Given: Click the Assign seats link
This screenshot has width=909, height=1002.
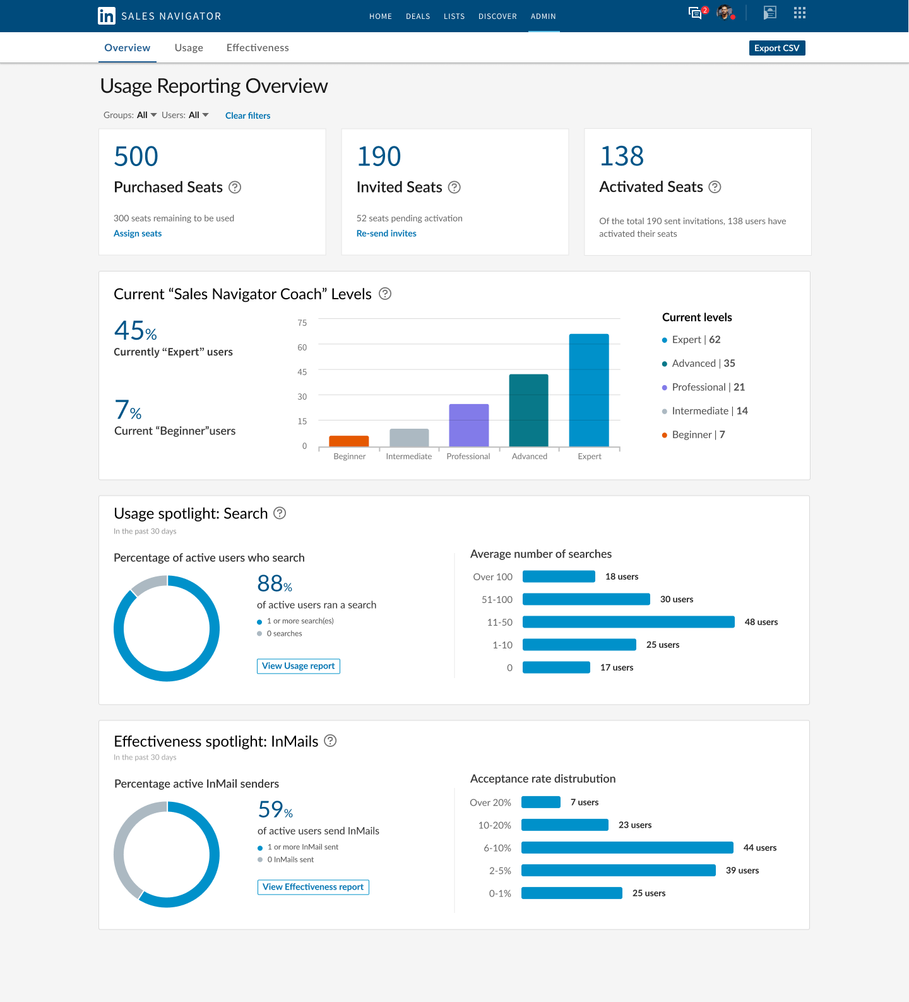Looking at the screenshot, I should click(x=138, y=234).
